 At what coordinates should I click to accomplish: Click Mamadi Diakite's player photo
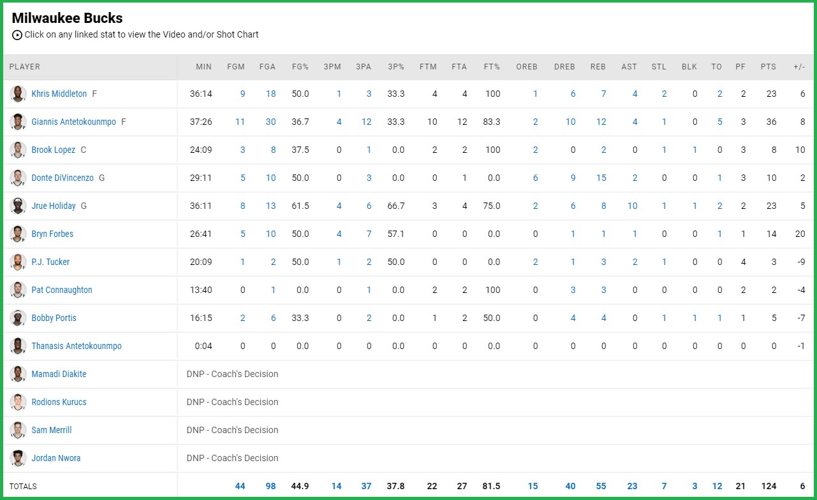tap(18, 374)
